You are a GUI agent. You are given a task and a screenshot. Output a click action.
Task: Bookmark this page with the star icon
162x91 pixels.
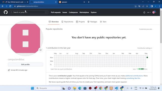click(x=147, y=6)
